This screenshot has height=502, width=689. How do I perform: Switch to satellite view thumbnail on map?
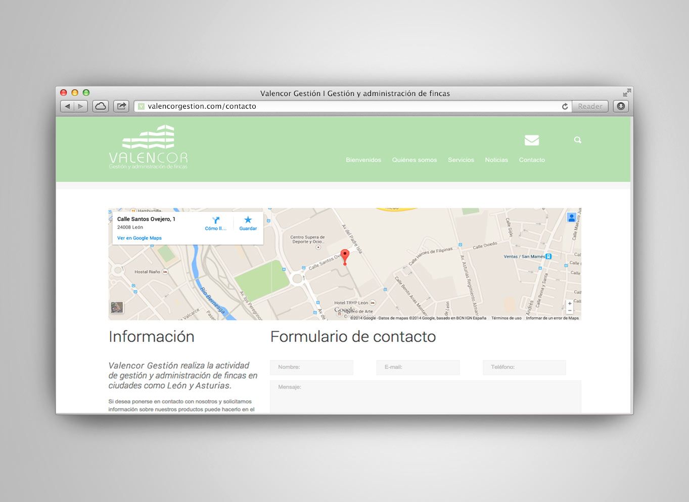pos(117,307)
